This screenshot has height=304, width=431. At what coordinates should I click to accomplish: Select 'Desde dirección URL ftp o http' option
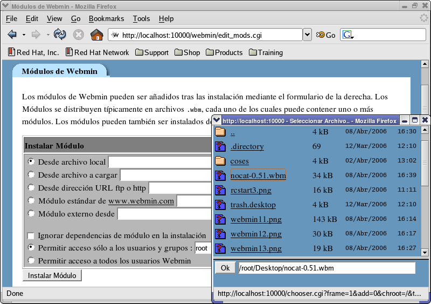point(31,187)
